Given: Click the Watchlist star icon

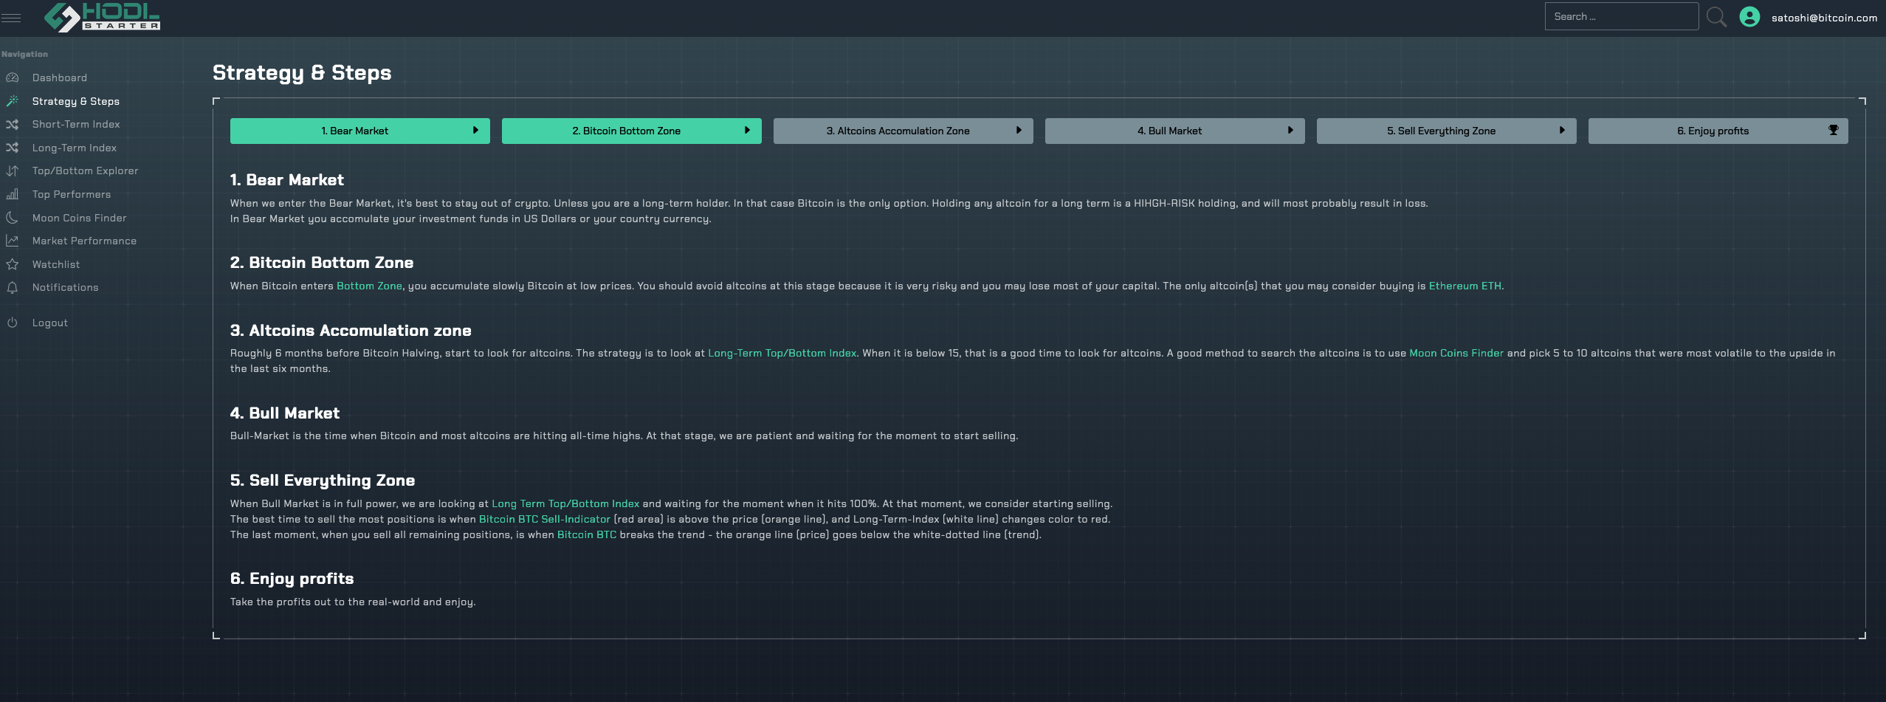Looking at the screenshot, I should (x=13, y=264).
